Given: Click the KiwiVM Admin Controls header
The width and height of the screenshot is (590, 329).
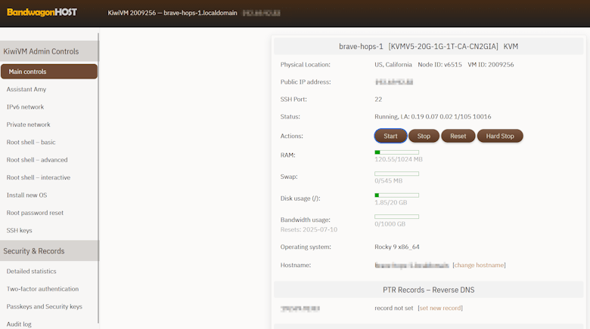Looking at the screenshot, I should 49,51.
